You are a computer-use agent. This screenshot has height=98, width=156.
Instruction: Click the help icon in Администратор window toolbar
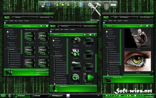pyautogui.click(x=94, y=34)
